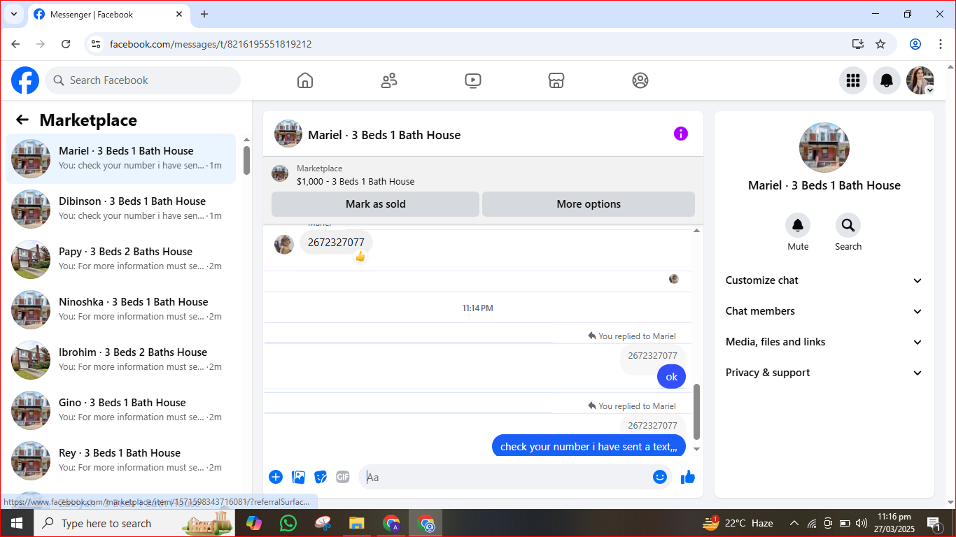This screenshot has height=537, width=956.
Task: Bookmark this page with the star icon
Action: [880, 44]
